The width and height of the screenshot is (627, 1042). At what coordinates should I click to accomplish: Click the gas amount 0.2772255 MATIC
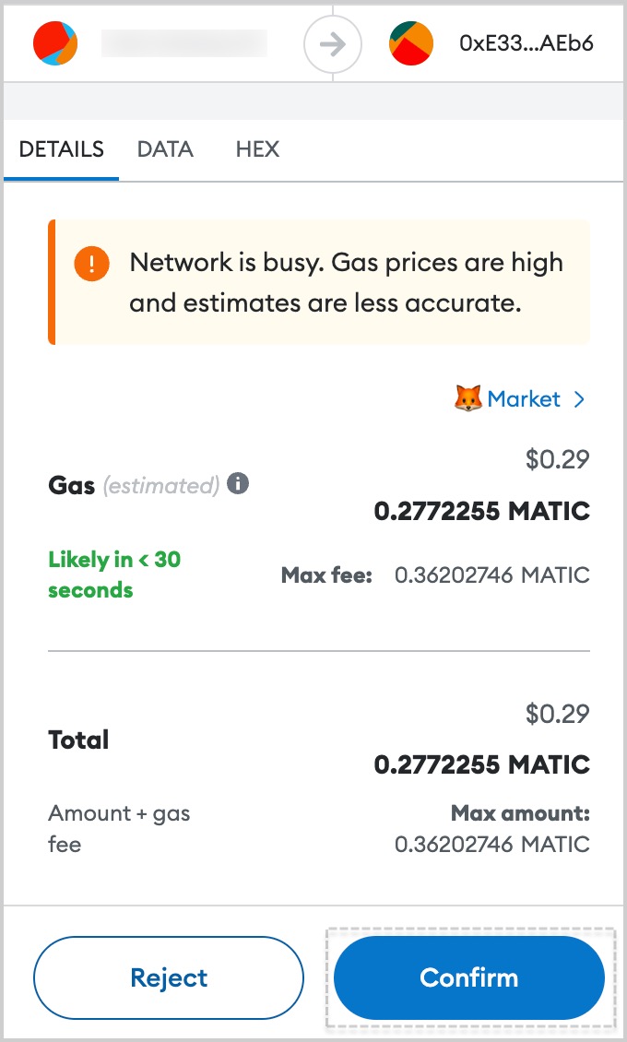point(482,511)
